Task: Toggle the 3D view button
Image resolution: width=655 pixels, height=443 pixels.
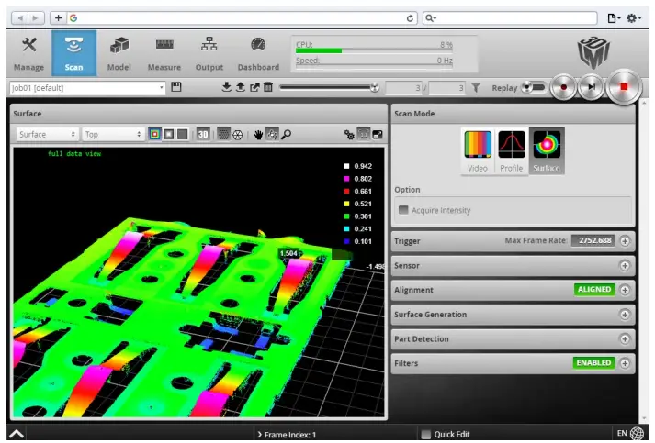Action: click(x=203, y=134)
